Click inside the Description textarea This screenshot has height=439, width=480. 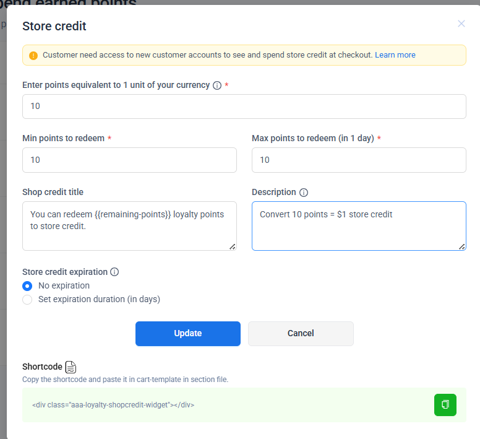click(x=358, y=227)
